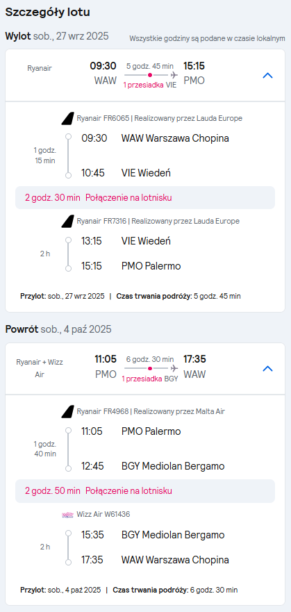
Task: Click the Ryanair tail logo beside FR6065
Action: (x=68, y=118)
